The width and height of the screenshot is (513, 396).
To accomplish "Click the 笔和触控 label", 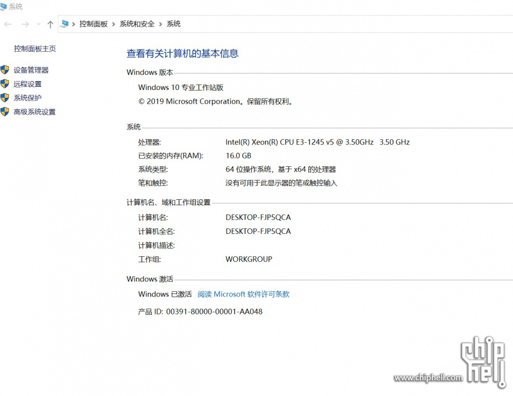I will pyautogui.click(x=153, y=183).
